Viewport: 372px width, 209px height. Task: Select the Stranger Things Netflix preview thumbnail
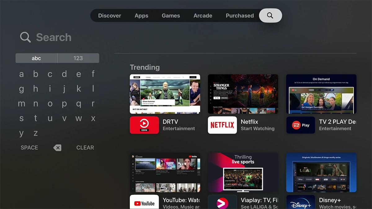click(x=243, y=94)
